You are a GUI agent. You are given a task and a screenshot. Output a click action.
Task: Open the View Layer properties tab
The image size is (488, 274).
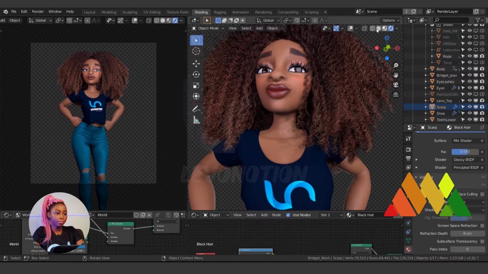(408, 167)
